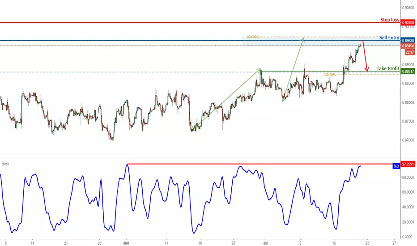This screenshot has width=417, height=246.
Task: Click the "Jun" date axis label
Action: point(126,243)
